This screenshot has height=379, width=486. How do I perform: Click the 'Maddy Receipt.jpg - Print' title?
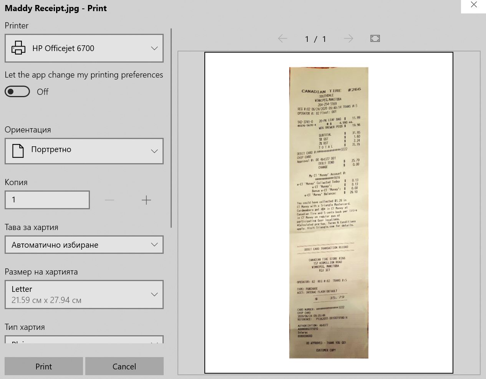click(56, 8)
